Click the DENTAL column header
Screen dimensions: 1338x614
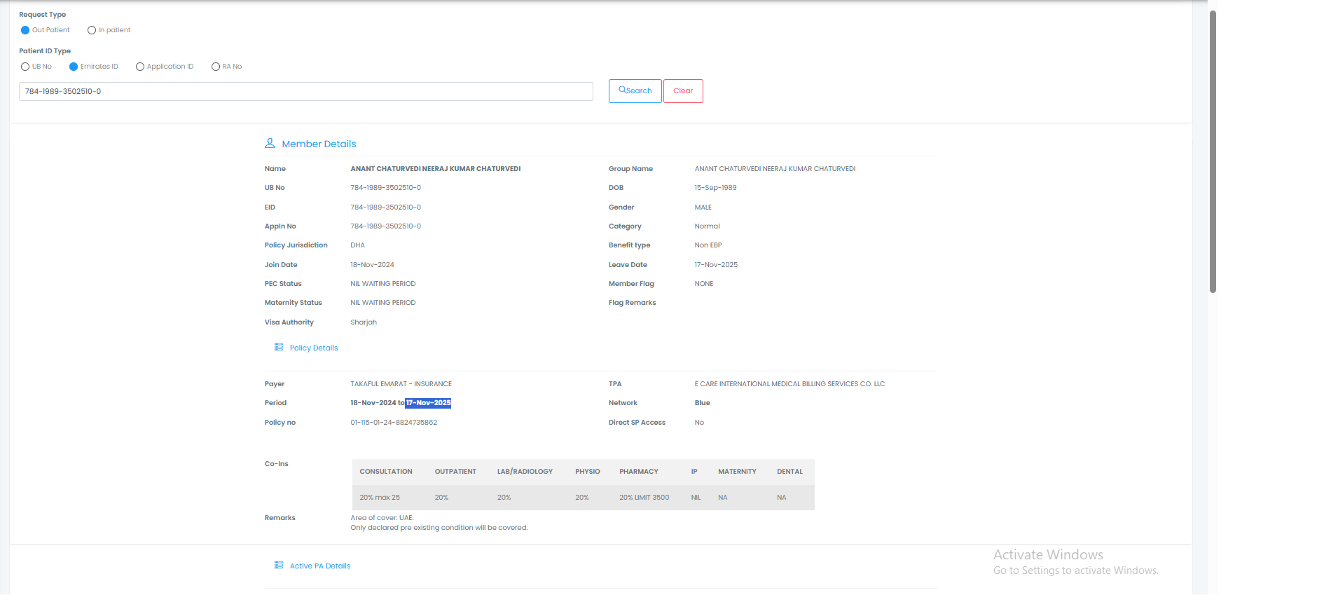789,472
